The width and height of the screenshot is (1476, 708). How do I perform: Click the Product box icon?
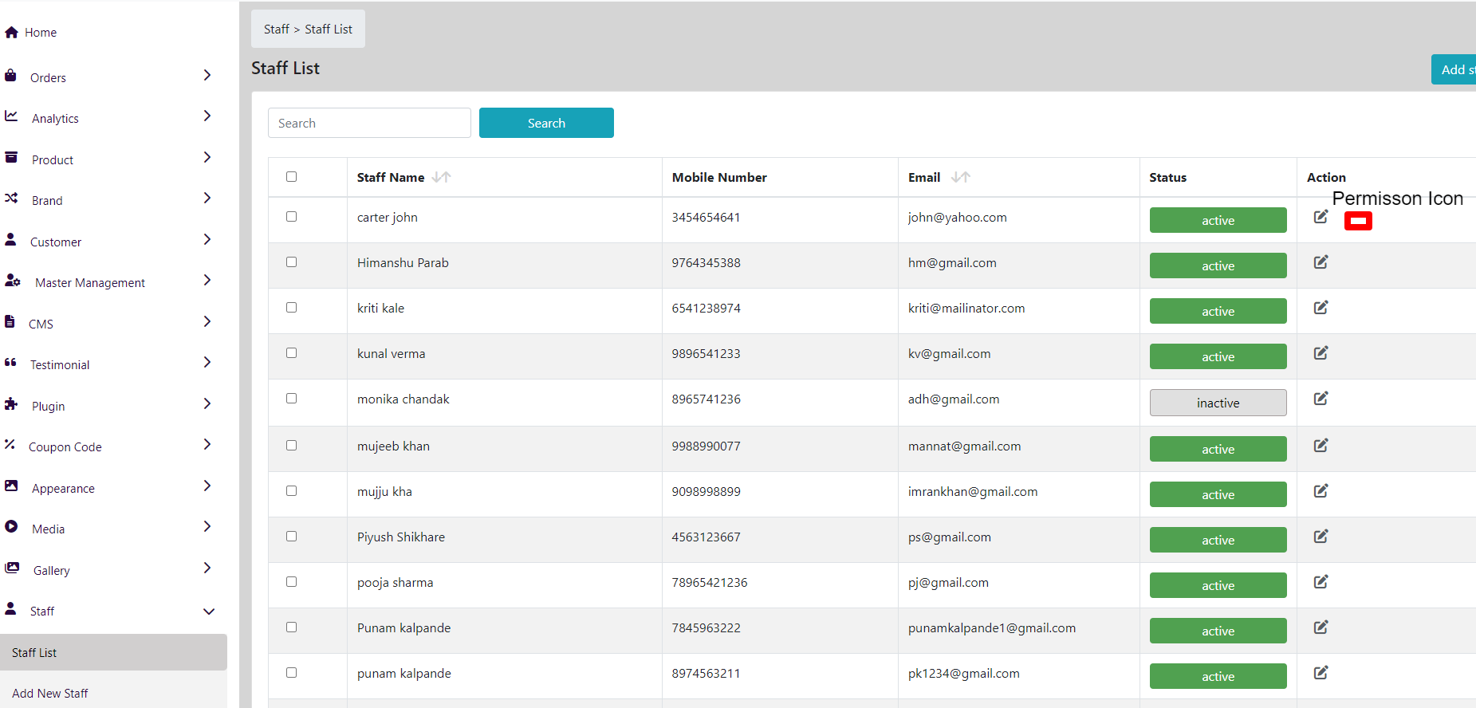[x=11, y=158]
